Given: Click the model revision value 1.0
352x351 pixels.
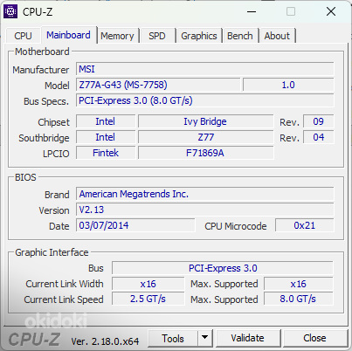Looking at the screenshot, I should [x=288, y=85].
